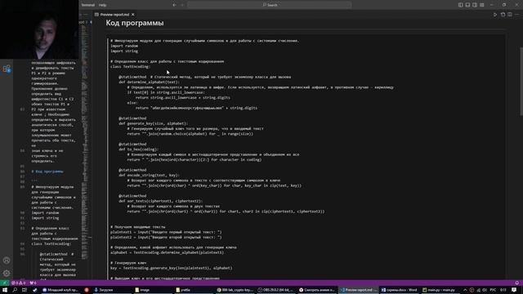Click 'class TextEncoding:' in the preview code
Image resolution: width=523 pixels, height=294 pixels.
pos(131,66)
